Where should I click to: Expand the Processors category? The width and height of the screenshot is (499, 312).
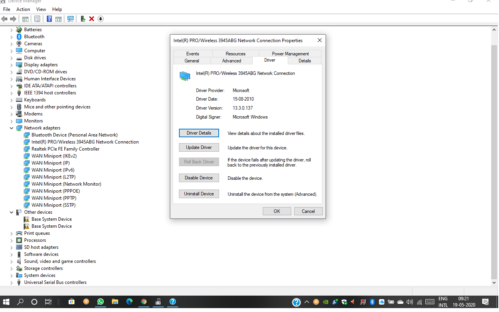[x=12, y=240]
